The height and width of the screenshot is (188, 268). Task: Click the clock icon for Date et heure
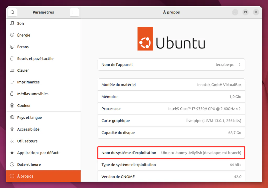(x=12, y=164)
